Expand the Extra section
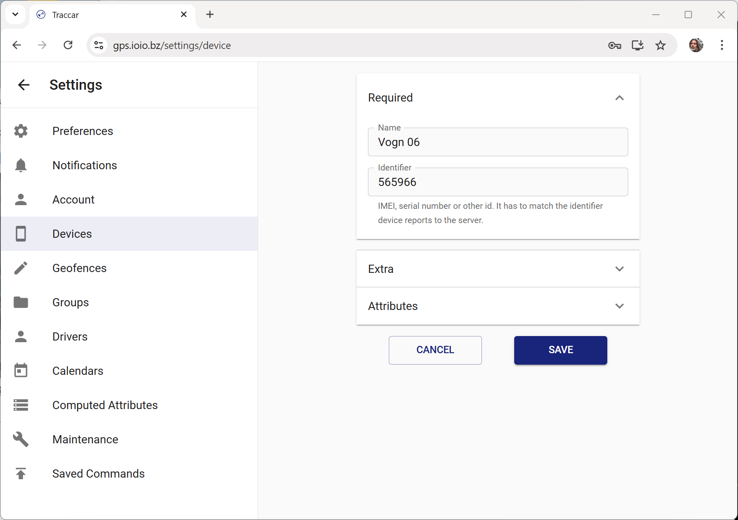 tap(619, 269)
